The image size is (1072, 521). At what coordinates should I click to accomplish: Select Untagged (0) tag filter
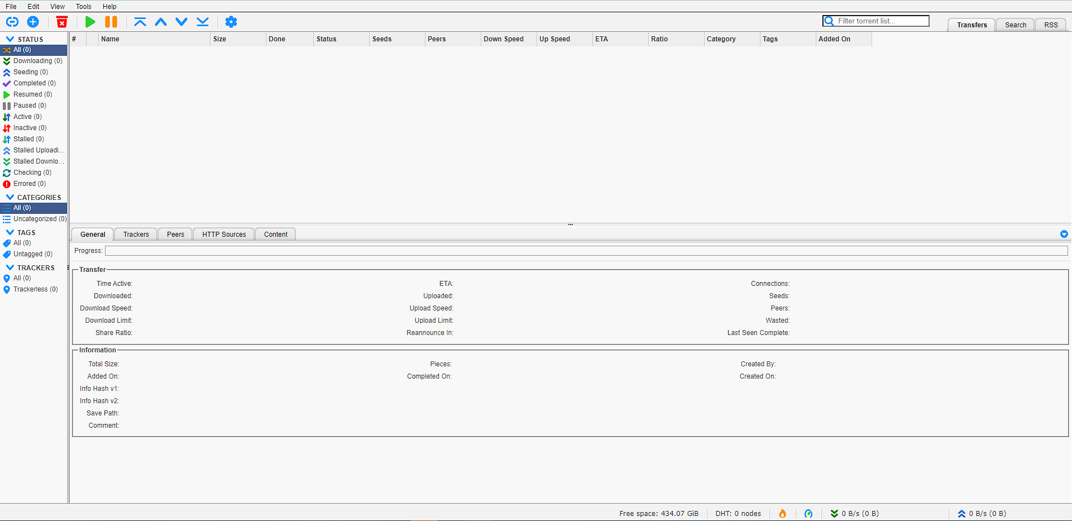(x=33, y=254)
